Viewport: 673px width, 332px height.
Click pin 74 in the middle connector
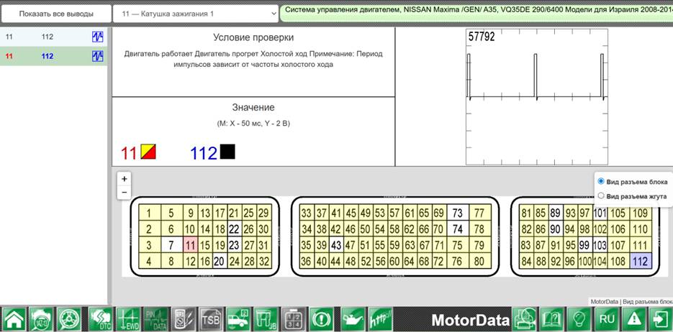pos(458,229)
